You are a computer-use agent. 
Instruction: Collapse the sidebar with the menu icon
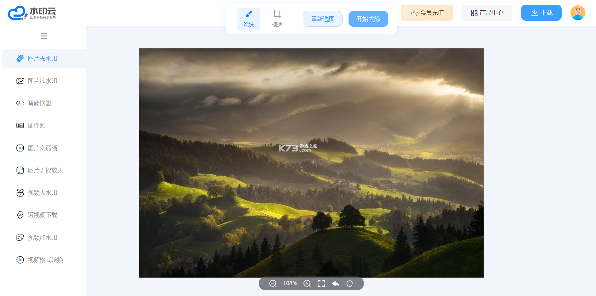pos(44,36)
